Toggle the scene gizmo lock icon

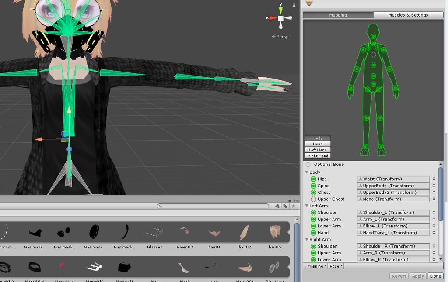click(294, 5)
